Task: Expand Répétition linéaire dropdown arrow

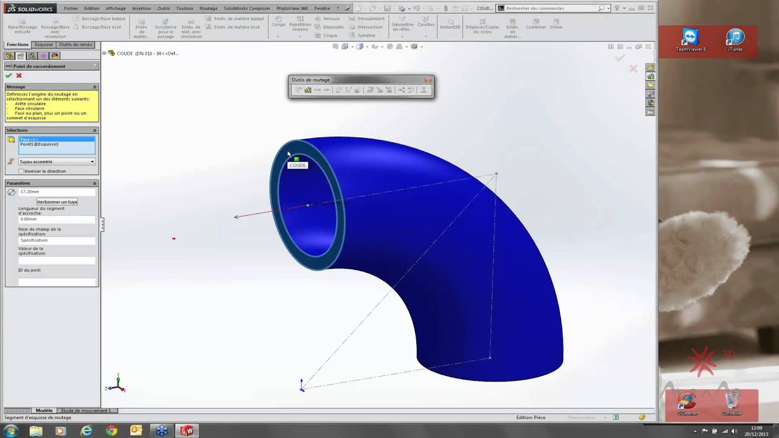Action: pyautogui.click(x=300, y=36)
